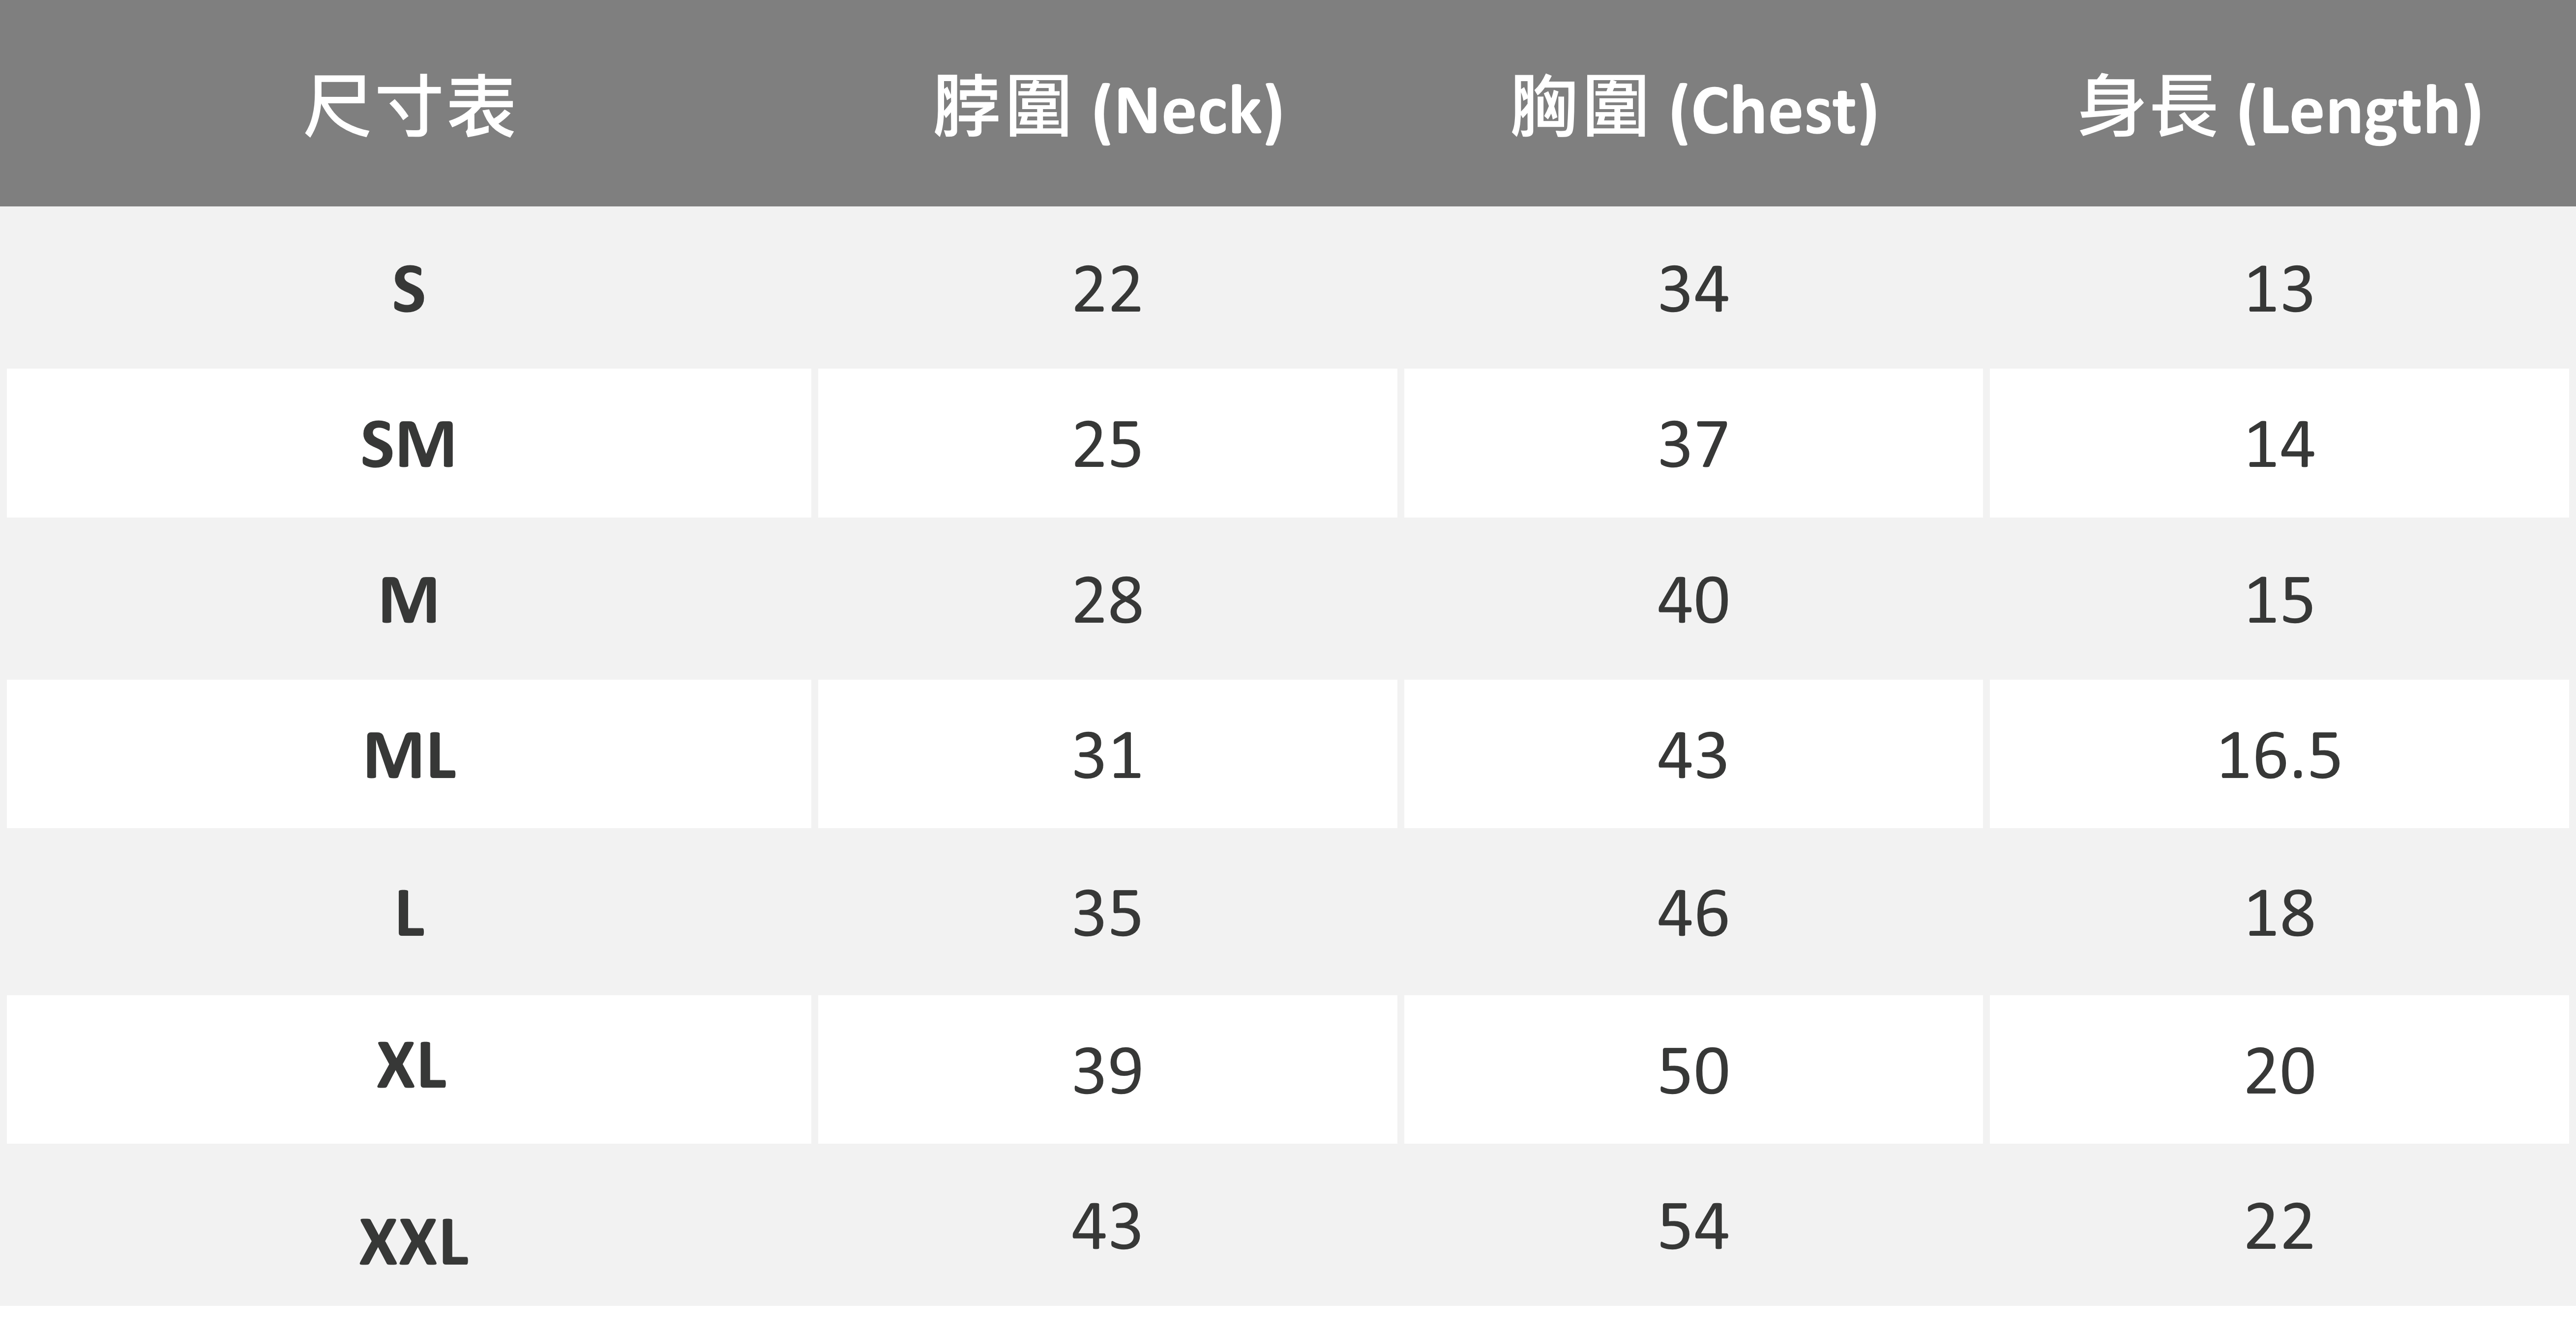This screenshot has width=2576, height=1327.
Task: Click the ML size row label
Action: 409,755
